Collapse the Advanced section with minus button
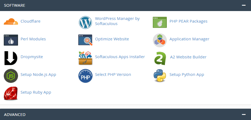Image resolution: width=251 pixels, height=120 pixels. [244, 115]
